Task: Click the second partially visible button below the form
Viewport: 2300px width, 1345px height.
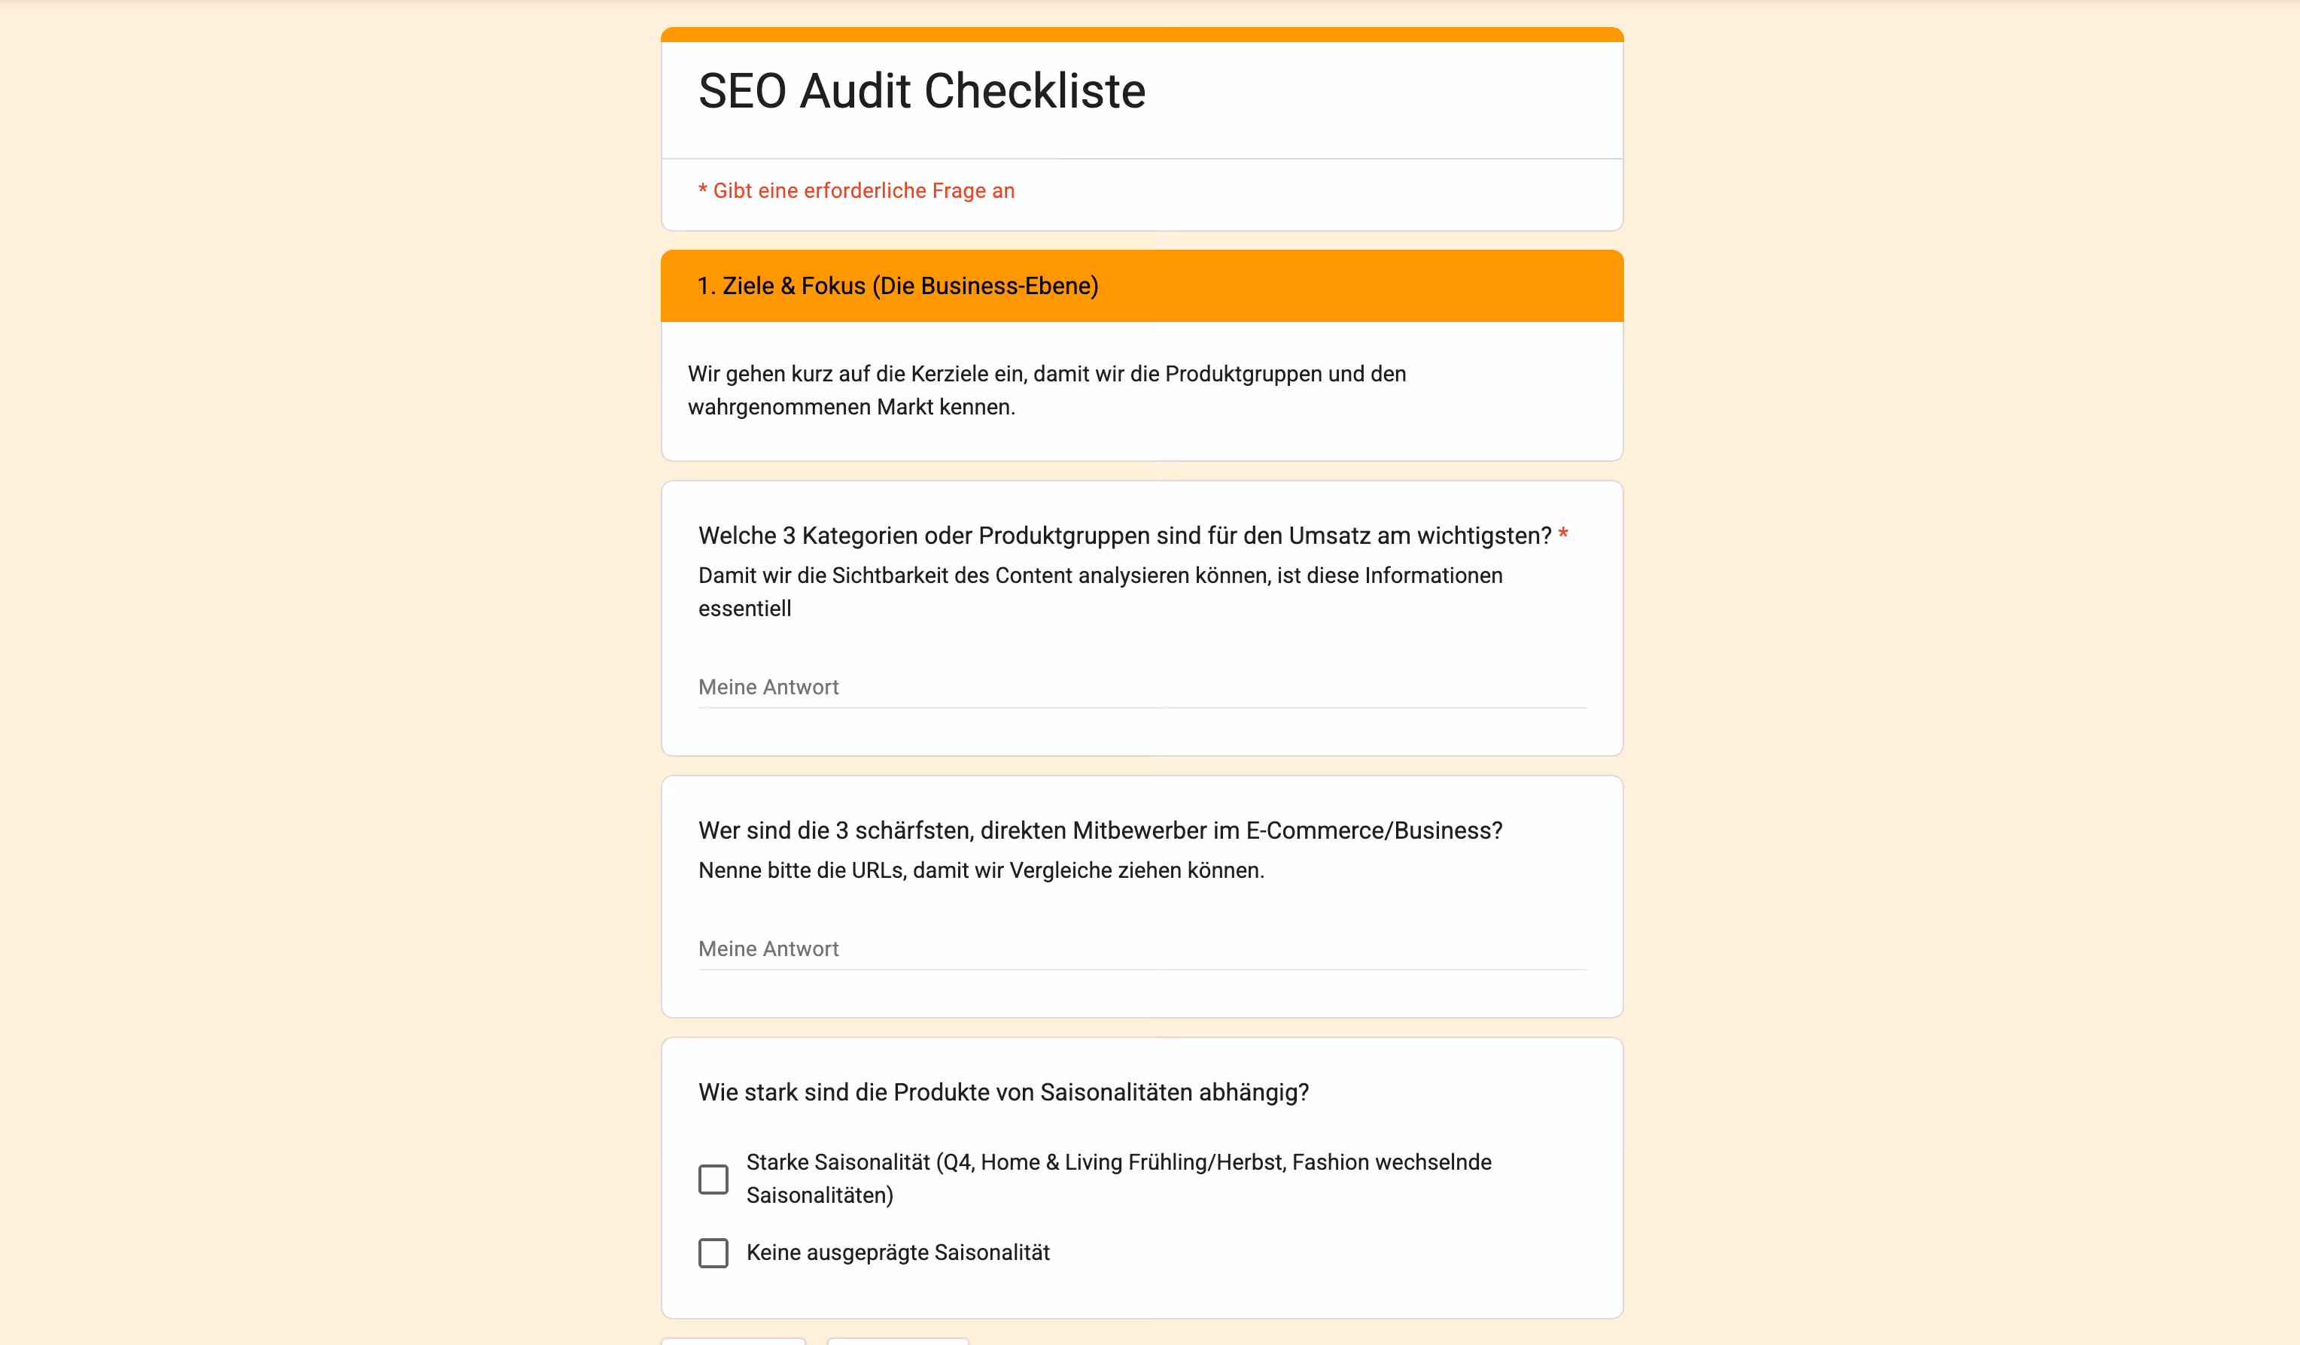Action: [x=897, y=1341]
